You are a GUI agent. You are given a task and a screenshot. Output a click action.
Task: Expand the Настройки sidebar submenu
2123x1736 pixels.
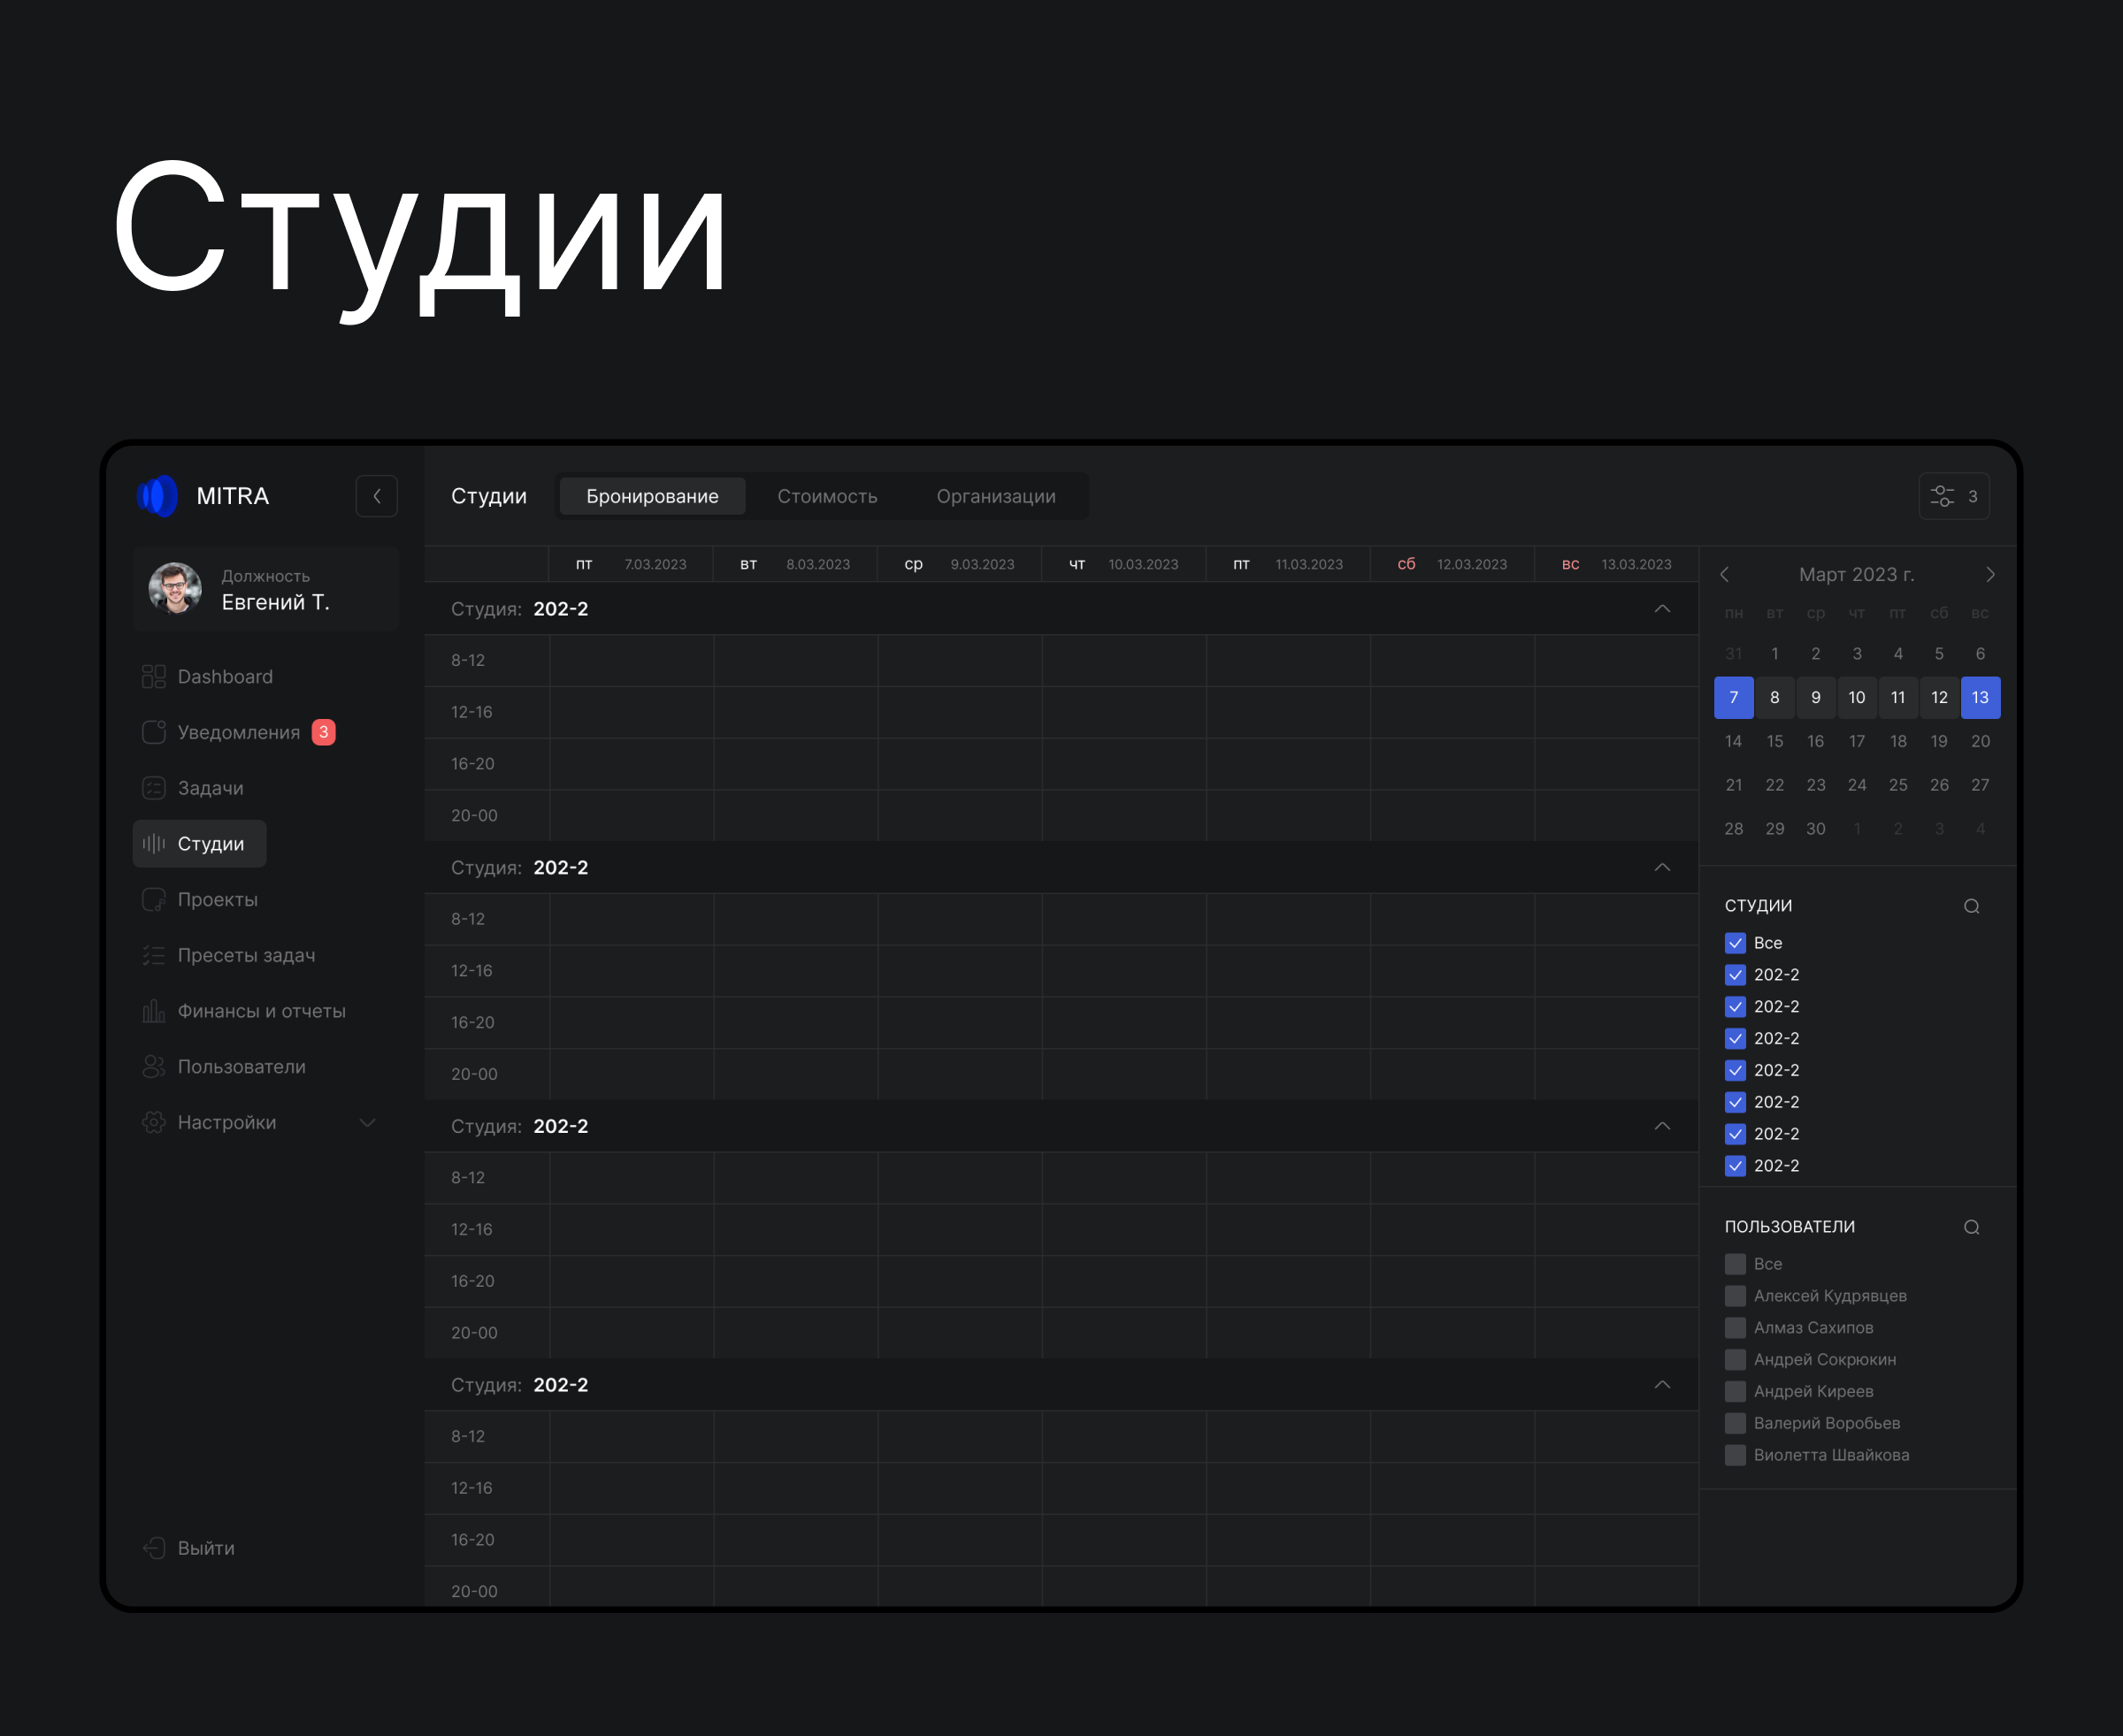click(x=367, y=1123)
